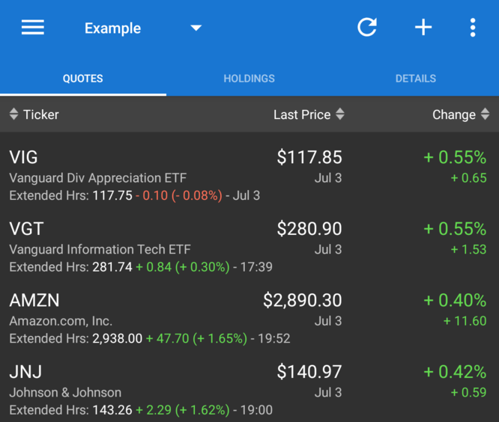The image size is (499, 422).
Task: Click the Ticker column header
Action: click(x=41, y=114)
